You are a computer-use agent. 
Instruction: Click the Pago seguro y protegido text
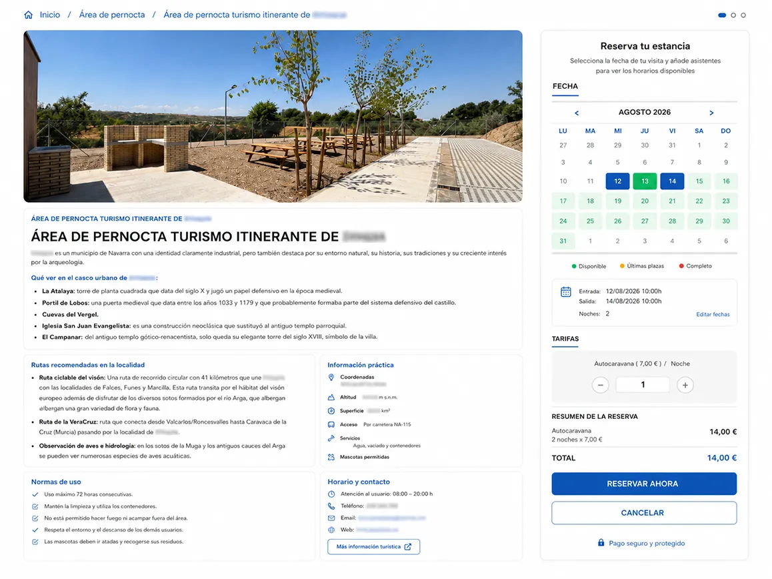coord(647,543)
